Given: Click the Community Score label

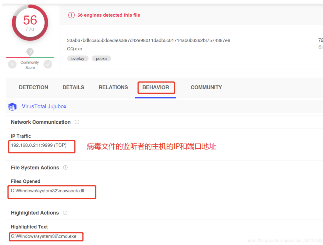Looking at the screenshot, I should click(30, 65).
